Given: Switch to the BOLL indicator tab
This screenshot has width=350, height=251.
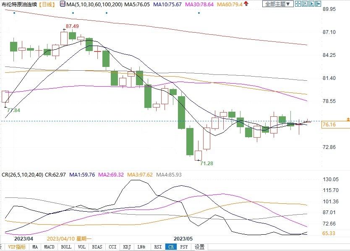Looking at the screenshot, I should 66,247.
